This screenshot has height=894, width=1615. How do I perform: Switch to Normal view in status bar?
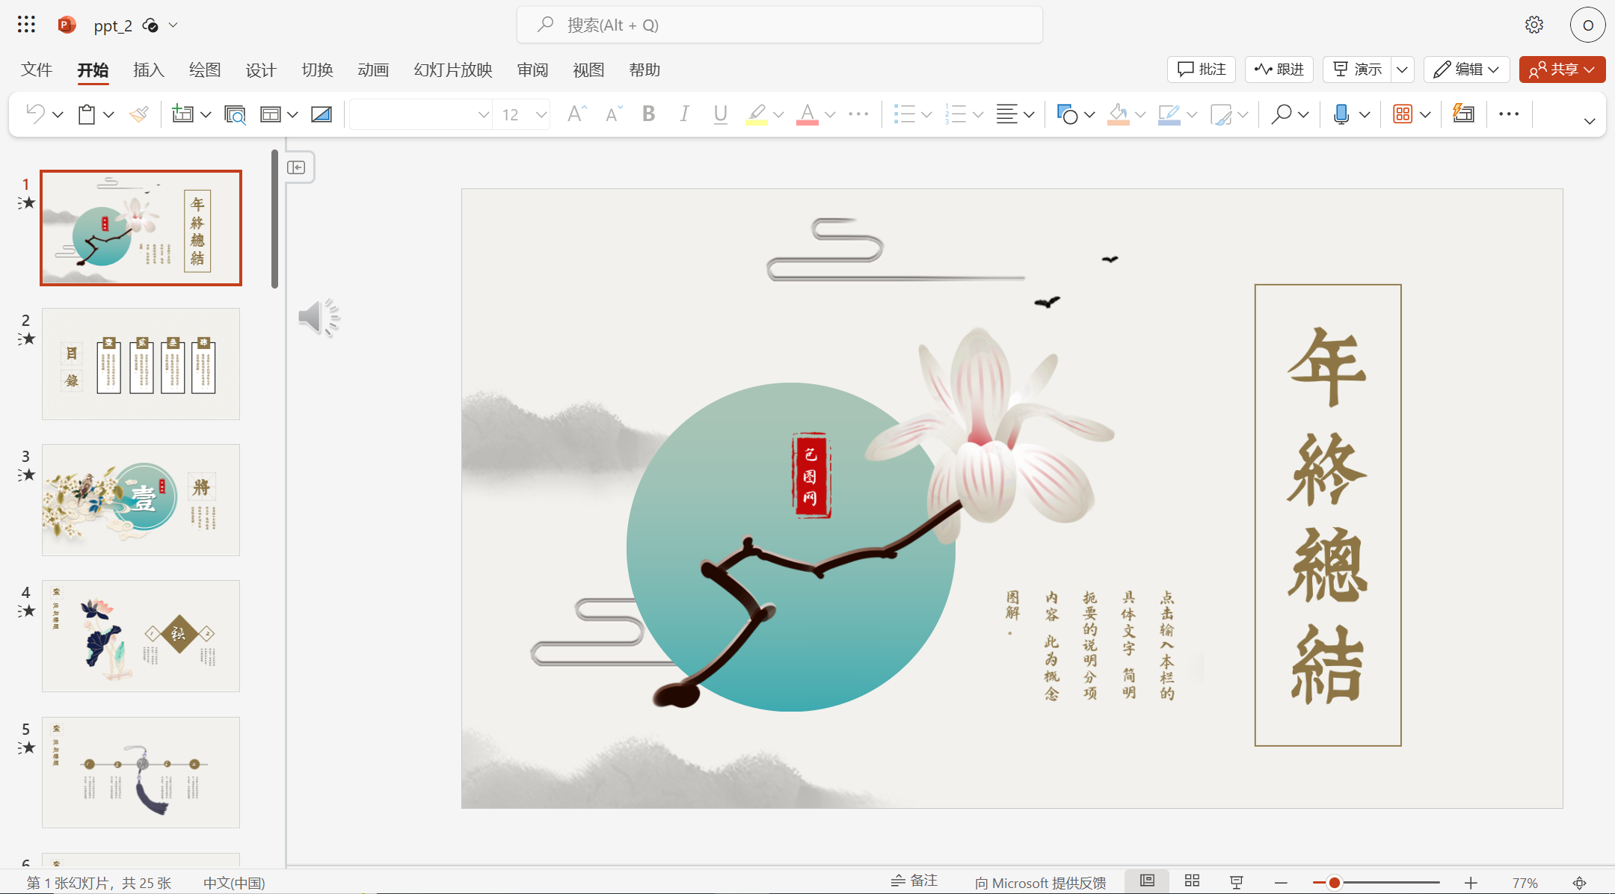[1147, 881]
